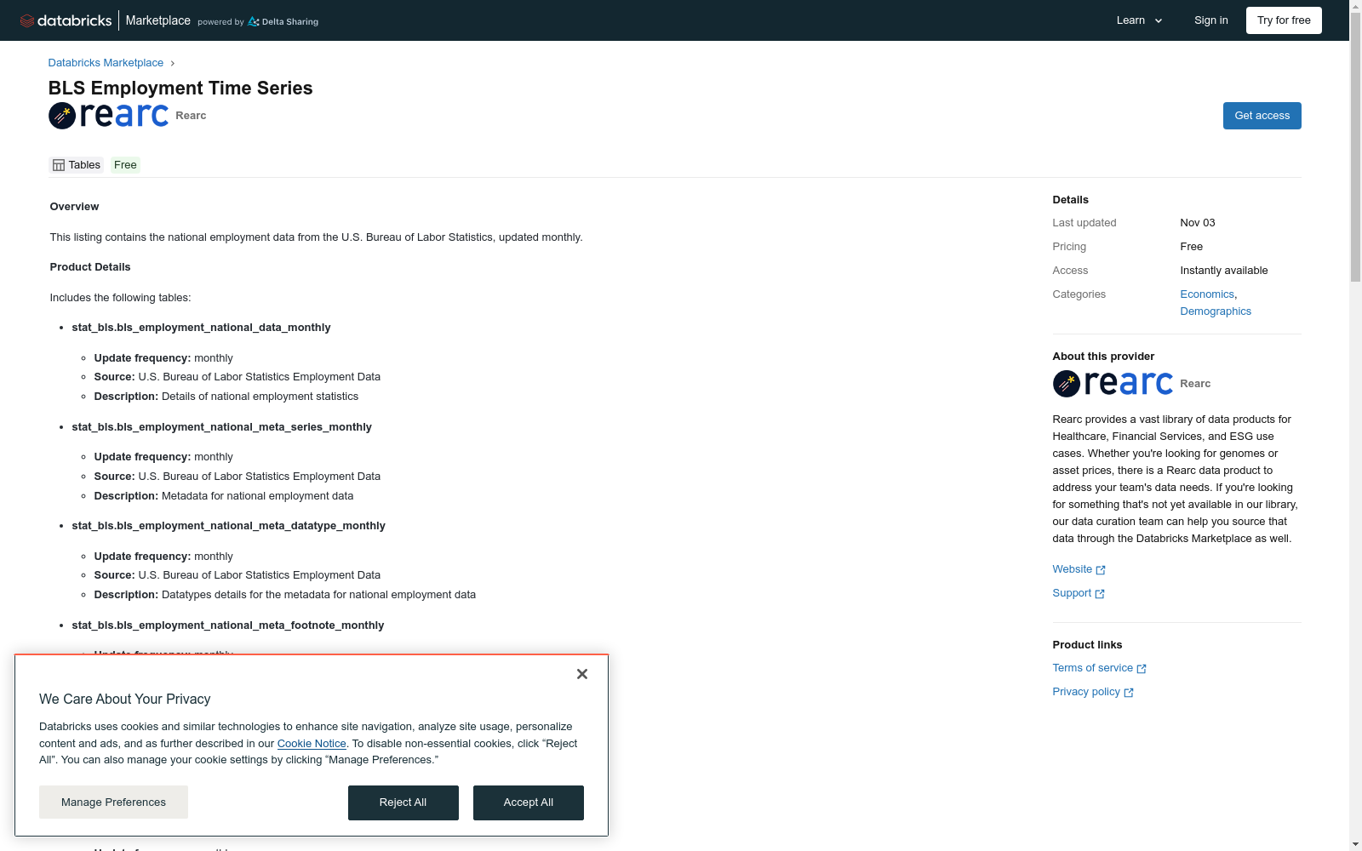
Task: Click external icon beside Terms of service
Action: coord(1142,669)
